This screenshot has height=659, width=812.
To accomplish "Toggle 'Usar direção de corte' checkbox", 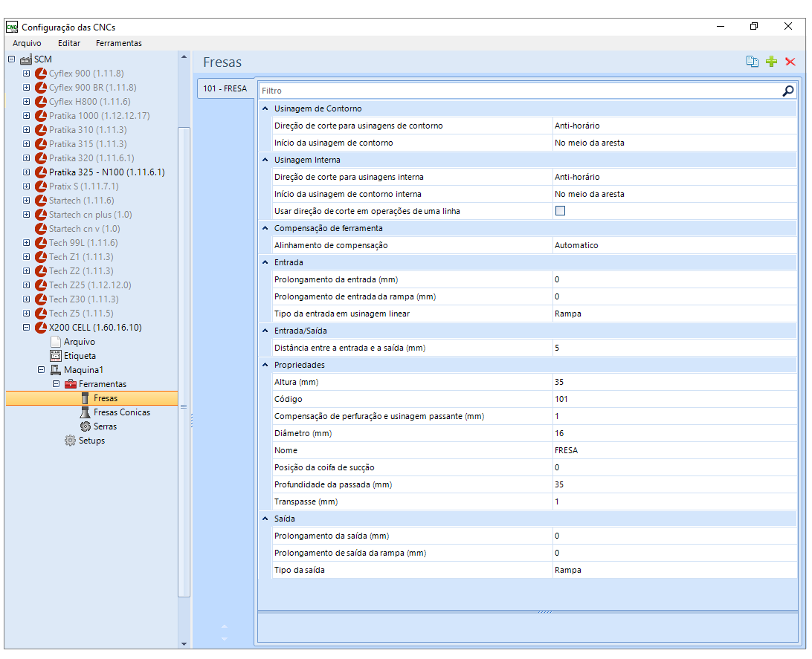I will (x=560, y=211).
